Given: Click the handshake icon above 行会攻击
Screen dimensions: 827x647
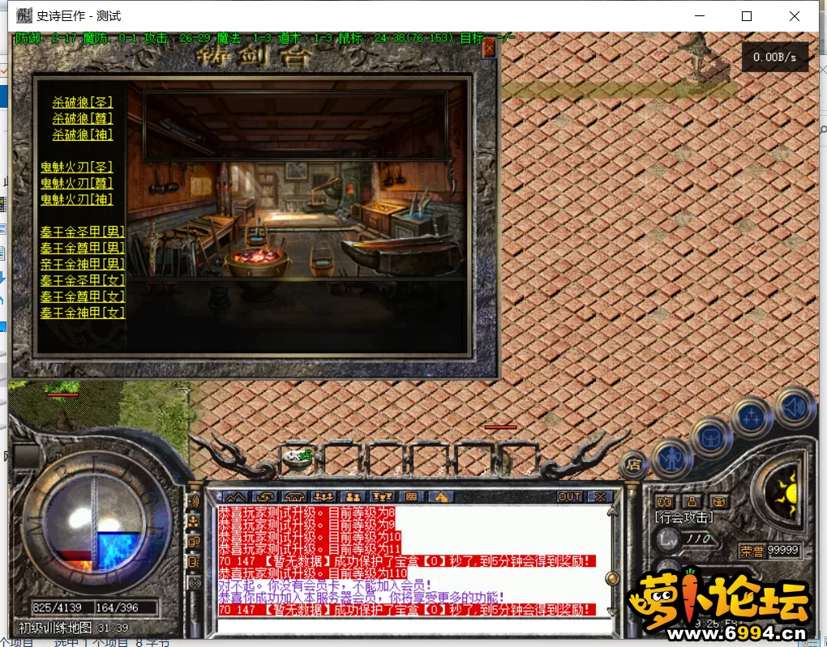Looking at the screenshot, I should (664, 501).
